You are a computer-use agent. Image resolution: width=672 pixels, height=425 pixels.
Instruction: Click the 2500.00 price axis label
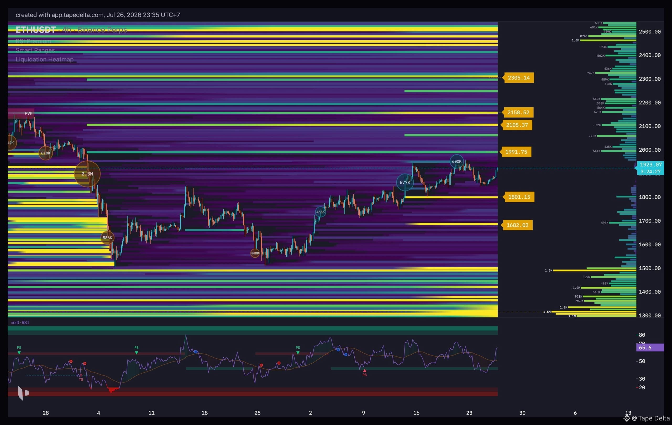coord(650,32)
